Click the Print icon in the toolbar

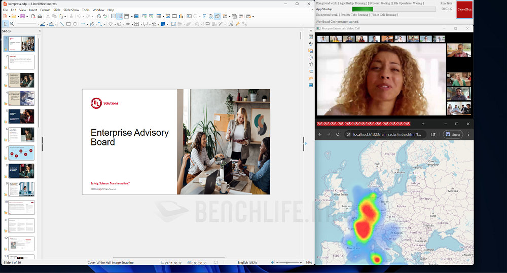[40, 16]
